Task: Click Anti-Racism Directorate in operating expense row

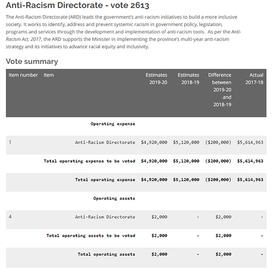Action: (105, 142)
